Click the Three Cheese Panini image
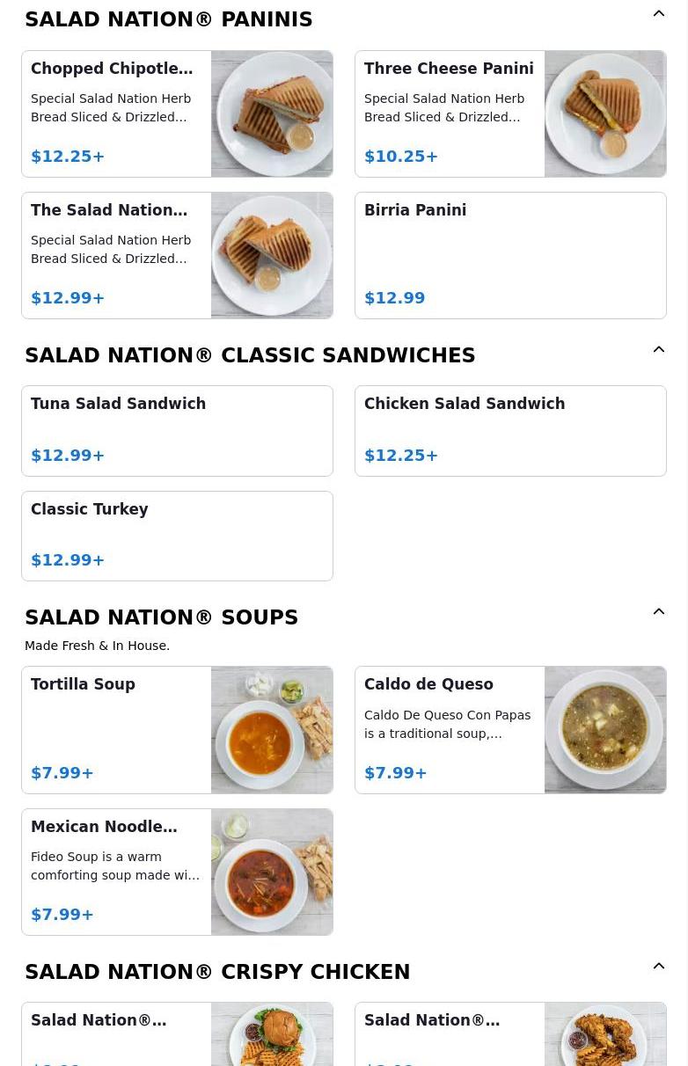This screenshot has height=1066, width=688. click(605, 113)
